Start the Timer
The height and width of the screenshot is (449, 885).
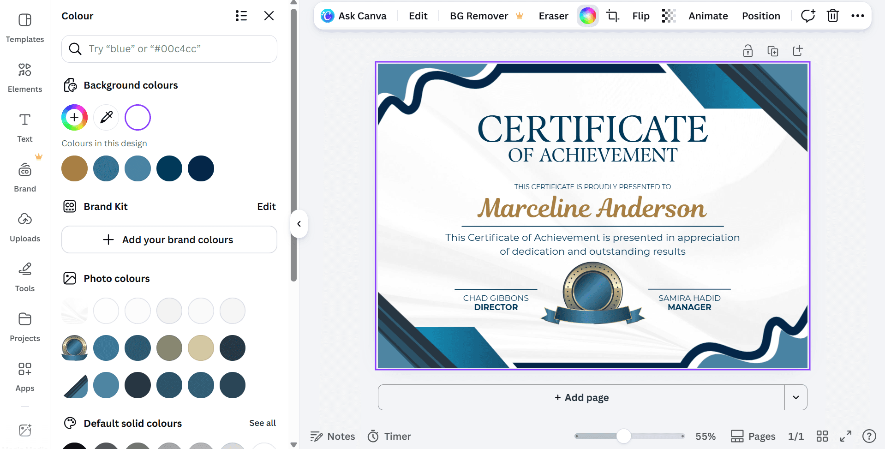point(389,436)
